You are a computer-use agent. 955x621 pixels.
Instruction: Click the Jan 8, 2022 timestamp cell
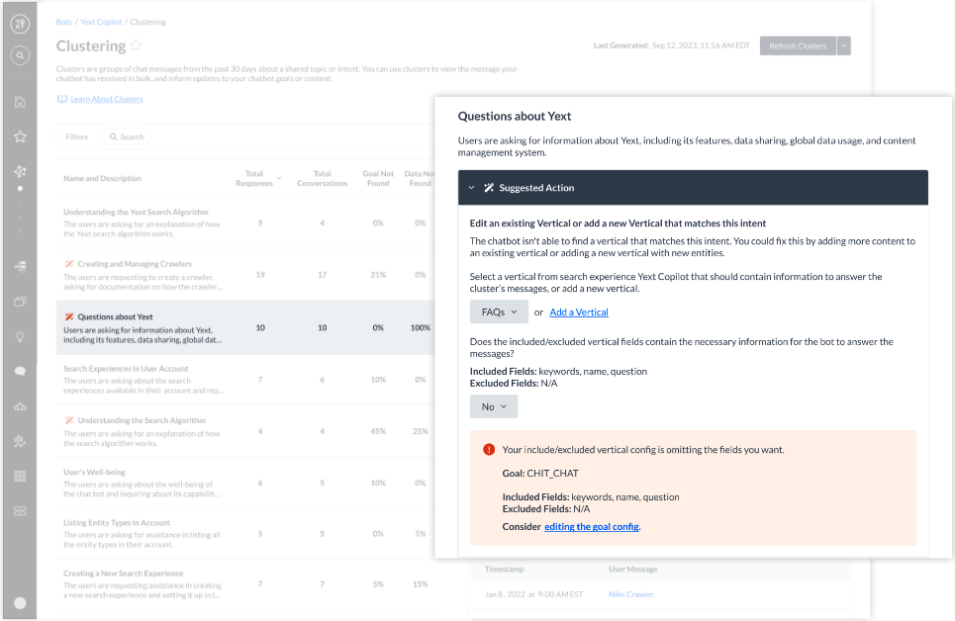[x=533, y=594]
